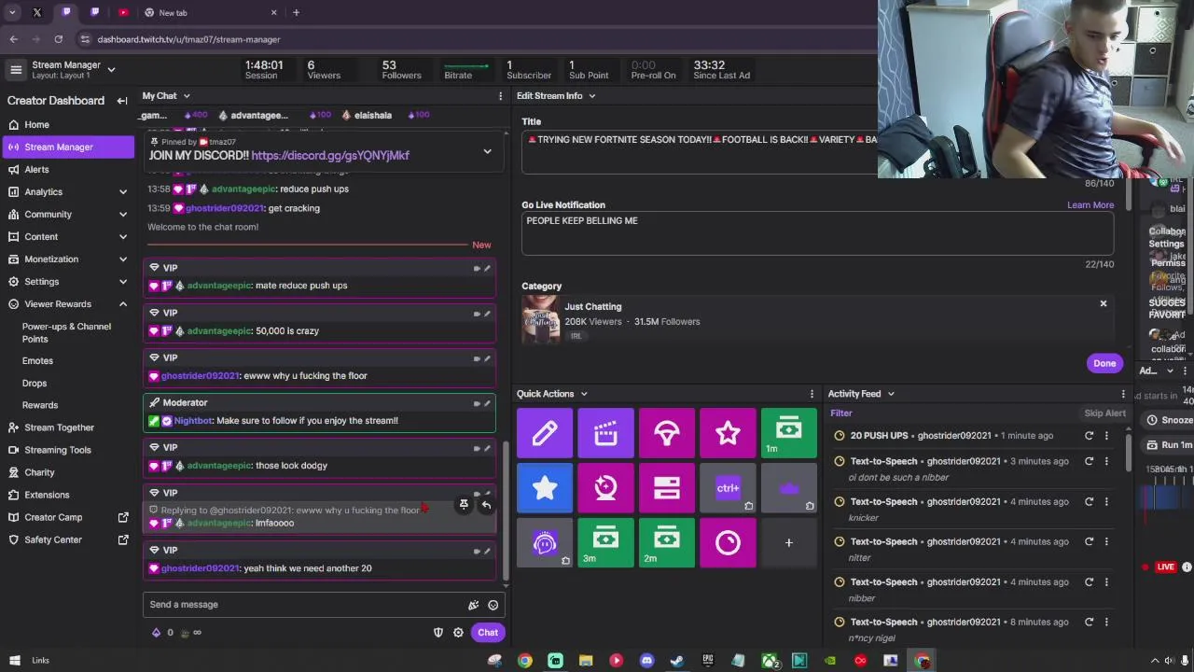Click the purple Chat send button
This screenshot has height=672, width=1194.
488,633
